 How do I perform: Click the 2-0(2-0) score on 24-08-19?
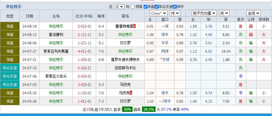pos(84,26)
